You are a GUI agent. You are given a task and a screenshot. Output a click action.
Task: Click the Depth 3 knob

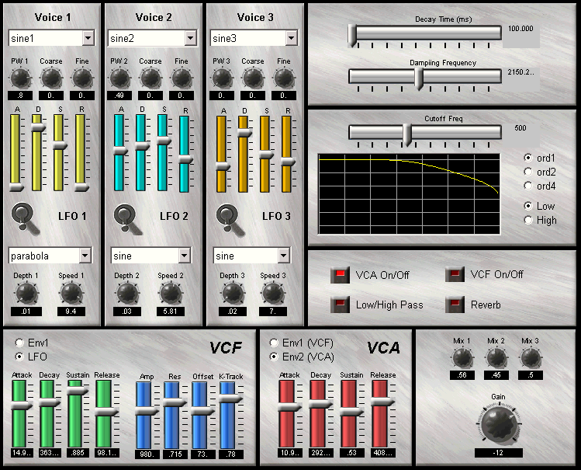(x=233, y=293)
